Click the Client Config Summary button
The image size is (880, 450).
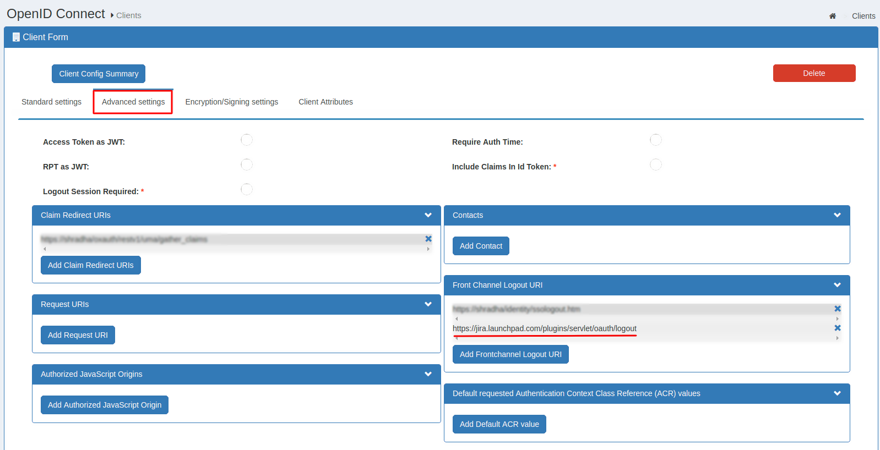99,74
